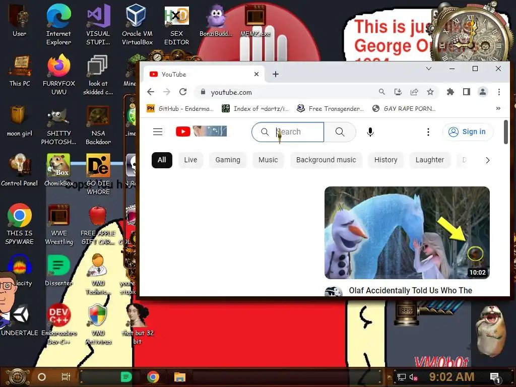Open a new tab with plus button
Viewport: 516px width, 387px height.
(276, 74)
